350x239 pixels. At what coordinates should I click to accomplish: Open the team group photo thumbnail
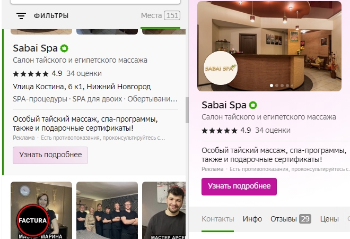107,210
